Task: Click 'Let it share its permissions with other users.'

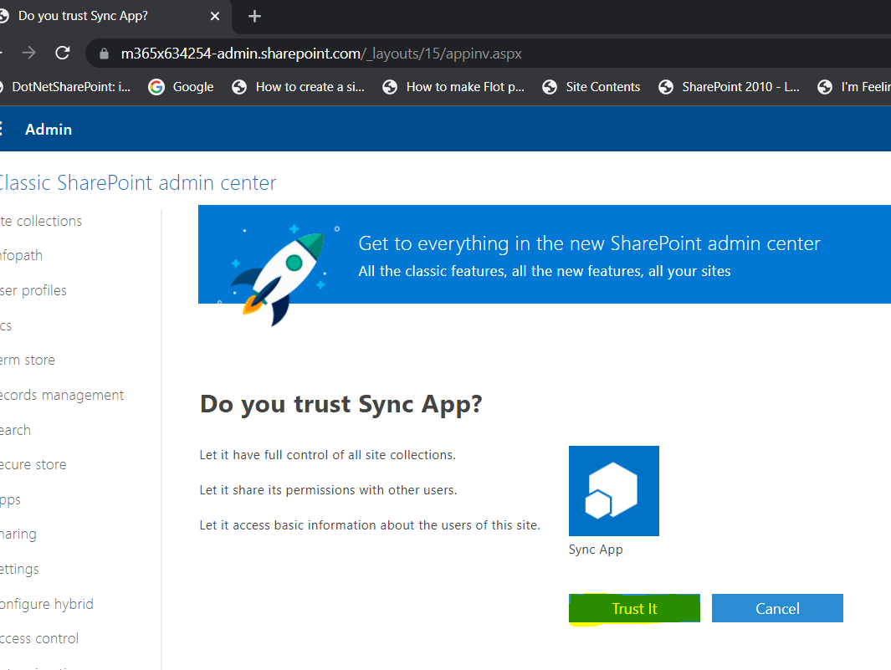Action: pos(328,490)
